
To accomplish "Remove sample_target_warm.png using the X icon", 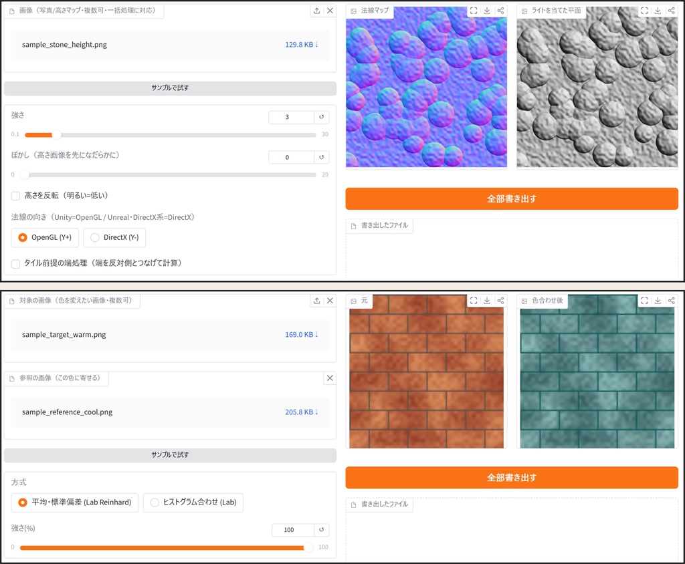I will (330, 301).
